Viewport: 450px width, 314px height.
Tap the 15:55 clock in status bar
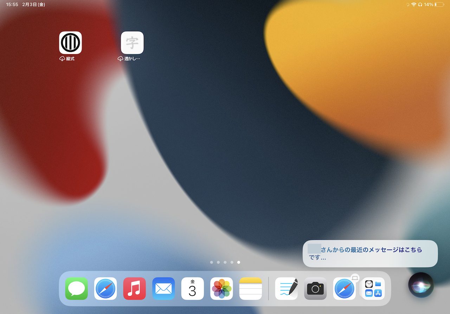pyautogui.click(x=12, y=5)
